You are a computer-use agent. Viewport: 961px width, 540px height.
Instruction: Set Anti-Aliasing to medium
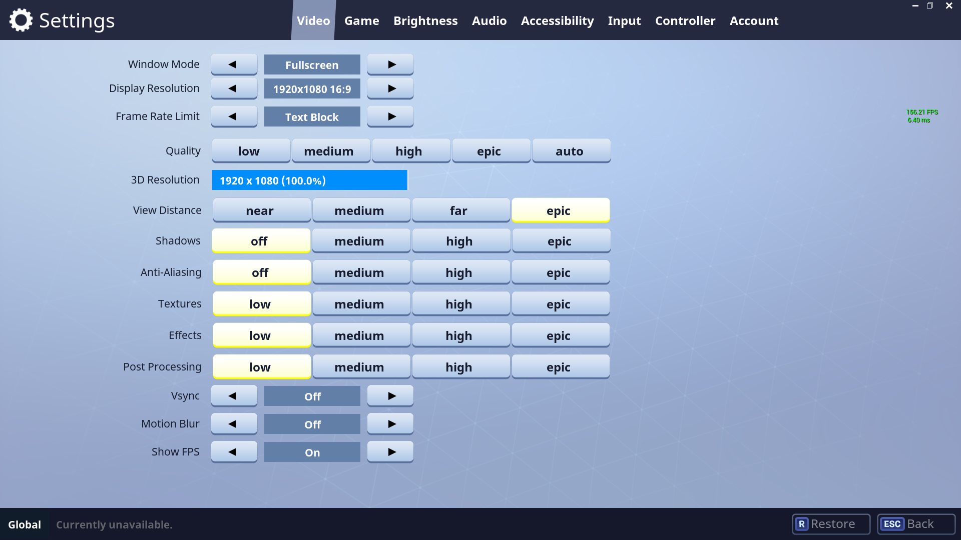click(361, 272)
